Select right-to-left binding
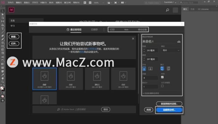The width and height of the screenshot is (218, 124). (x=168, y=68)
